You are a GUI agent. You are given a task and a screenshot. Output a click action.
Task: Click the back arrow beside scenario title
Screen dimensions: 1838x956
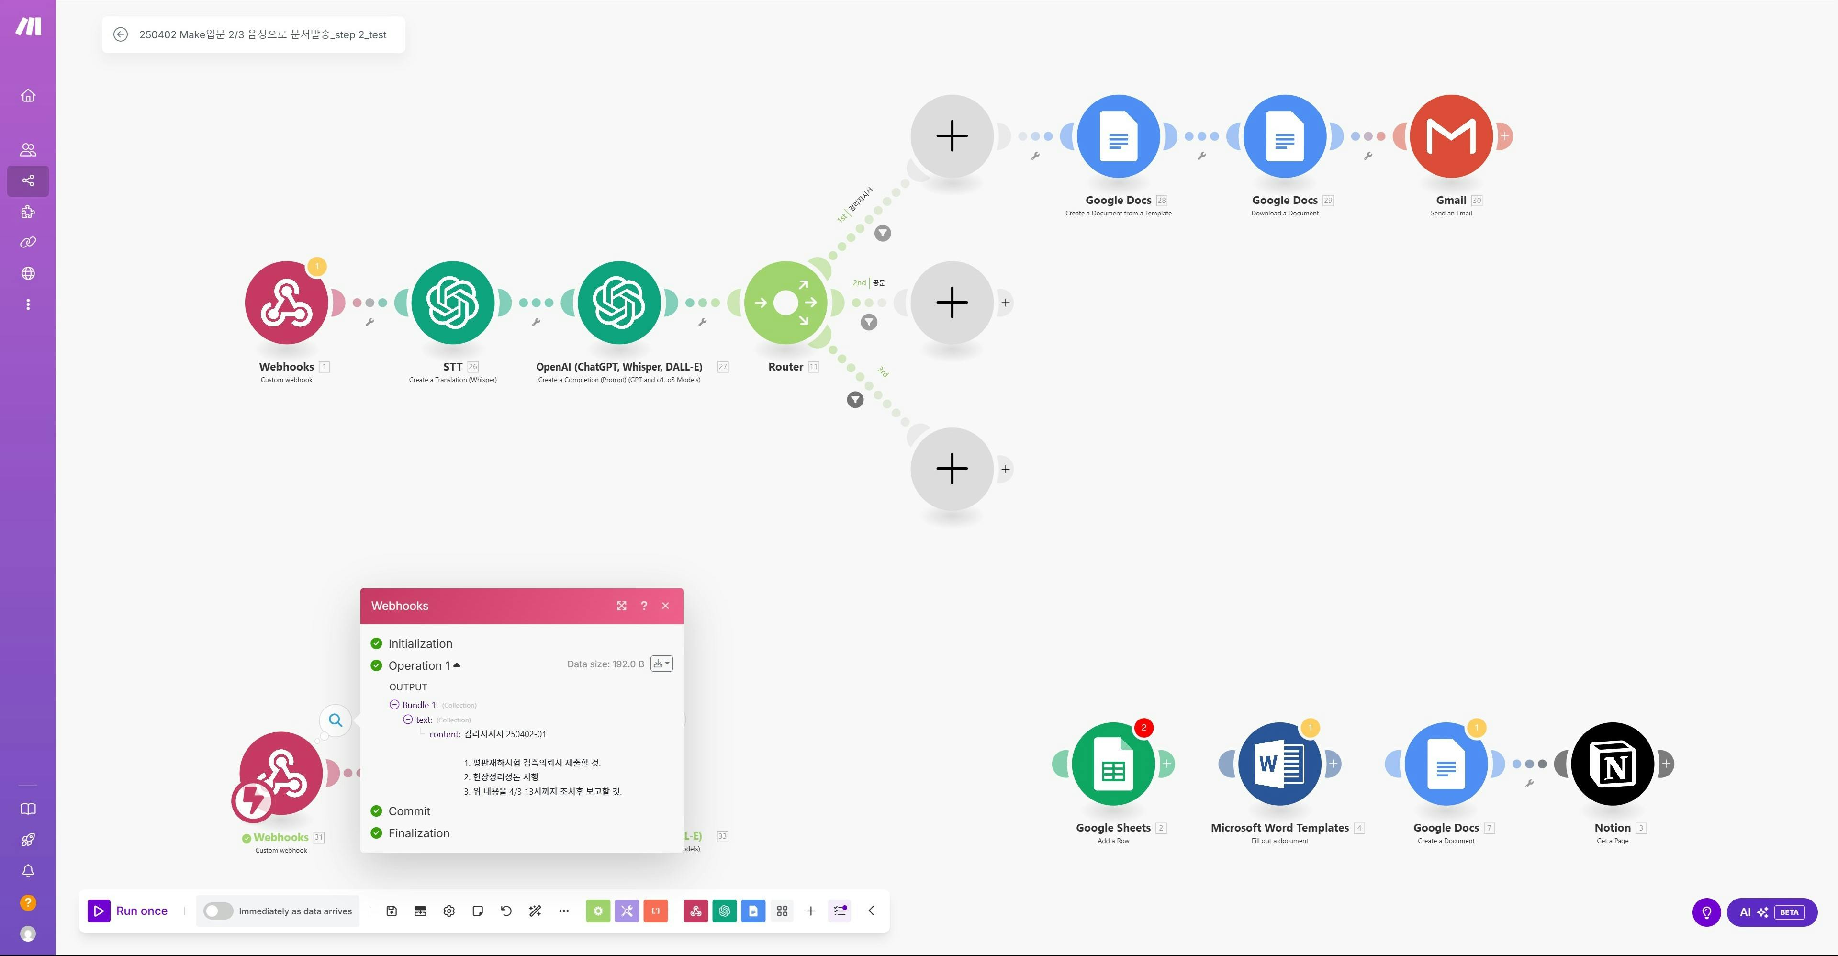point(121,34)
